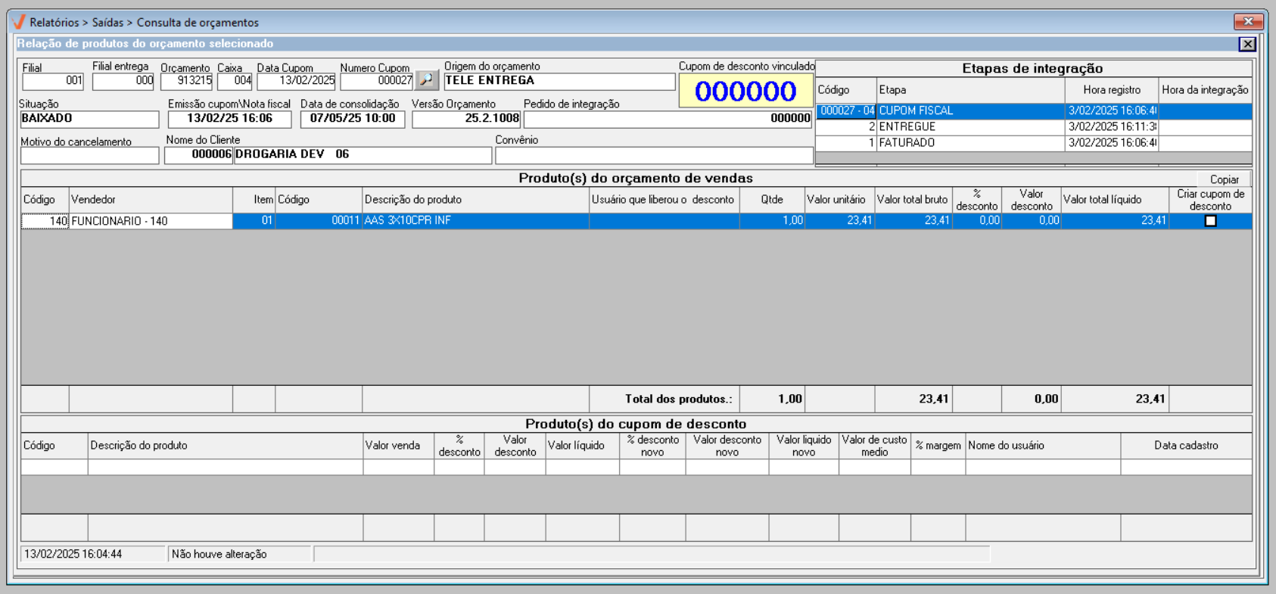The height and width of the screenshot is (594, 1276).
Task: Click the 'Nome do usuário' column header
Action: [1042, 446]
